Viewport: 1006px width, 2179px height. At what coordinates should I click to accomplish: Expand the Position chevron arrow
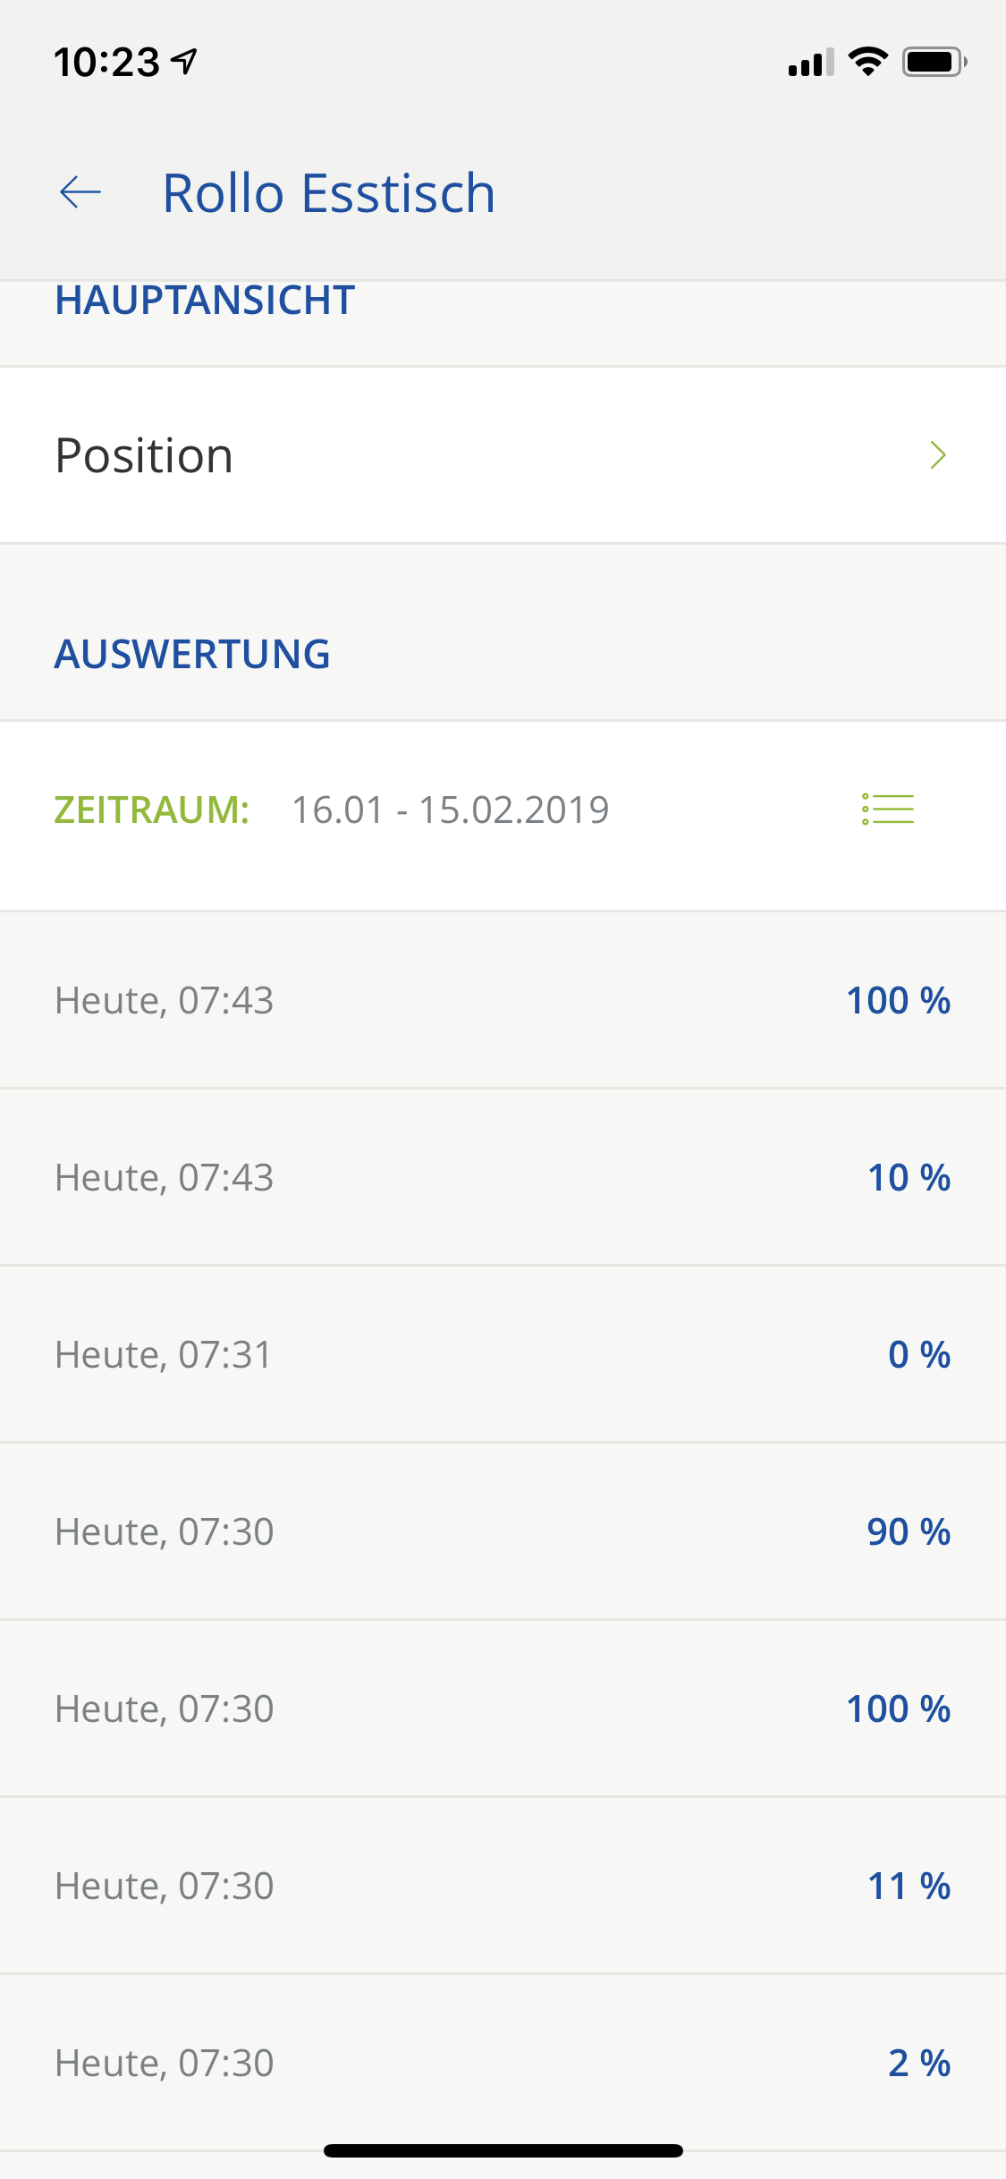coord(937,455)
